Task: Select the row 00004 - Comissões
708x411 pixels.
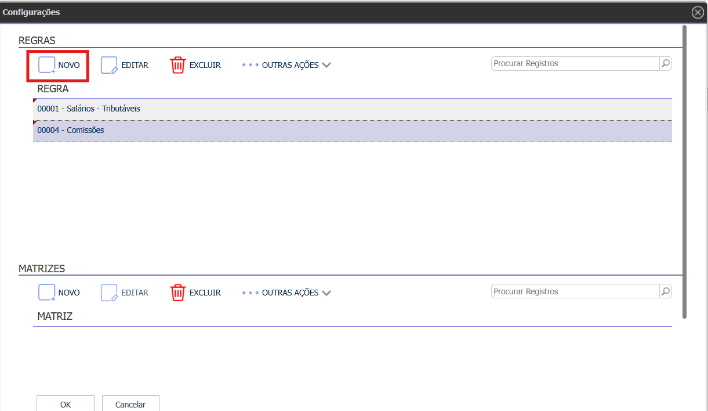Action: (x=71, y=130)
